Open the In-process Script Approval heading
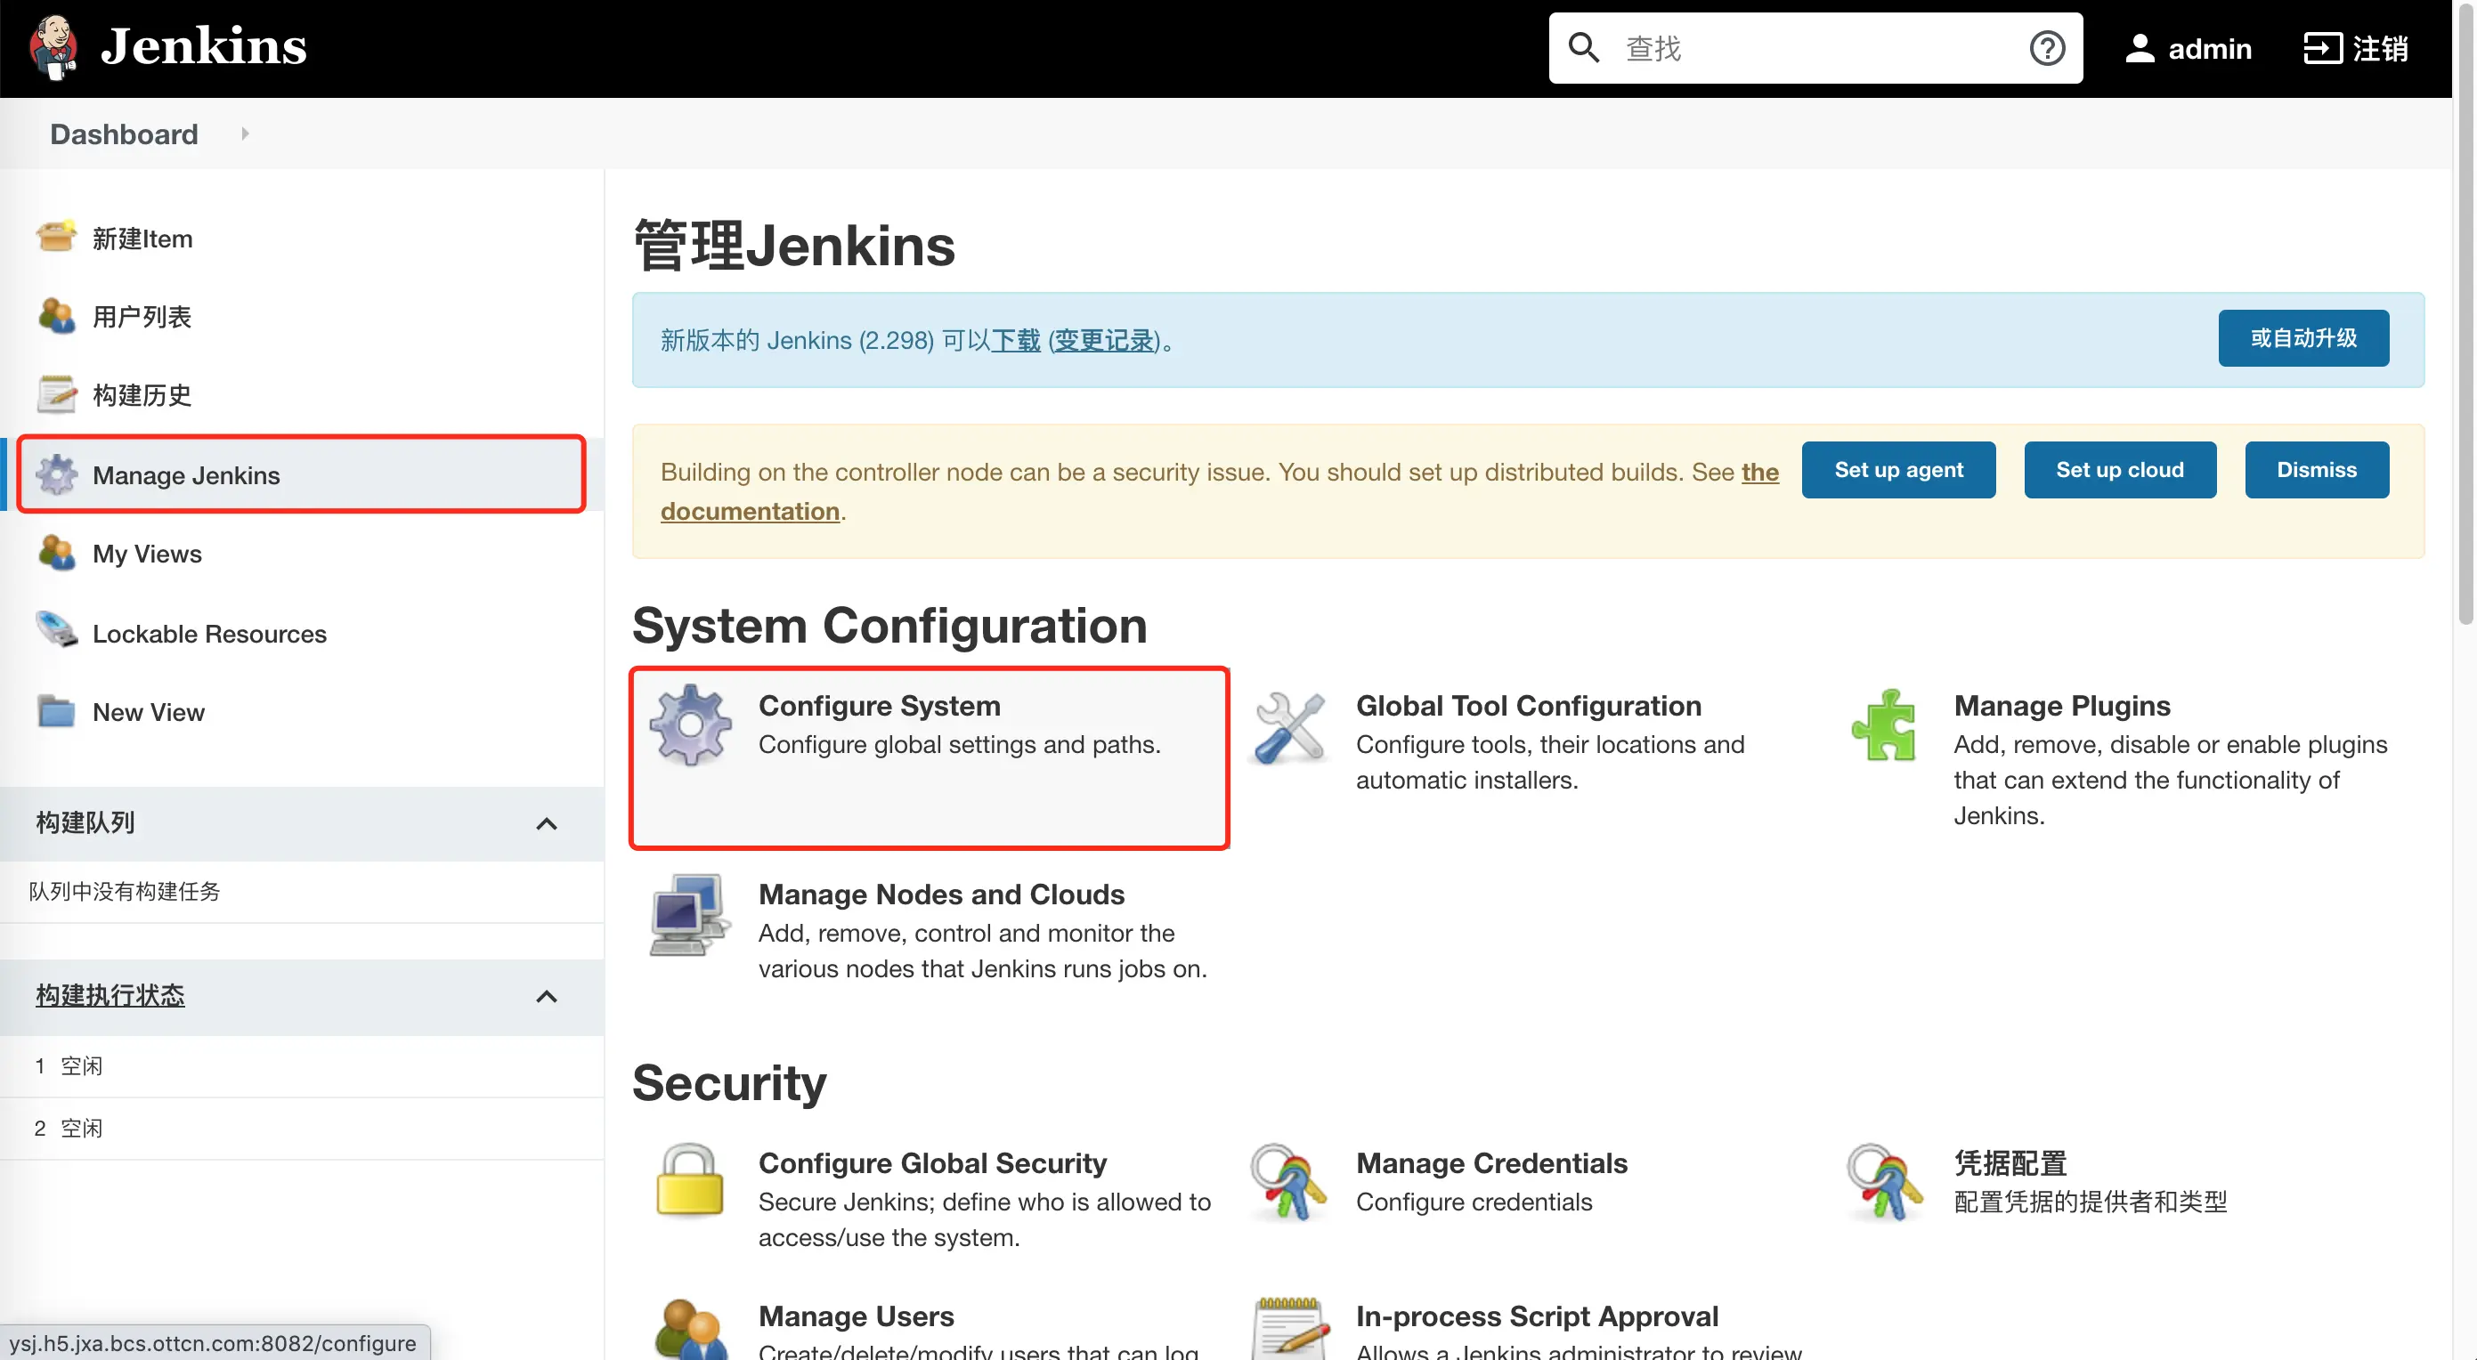This screenshot has height=1360, width=2477. [x=1537, y=1315]
